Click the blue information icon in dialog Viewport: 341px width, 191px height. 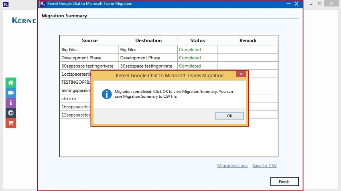point(107,94)
